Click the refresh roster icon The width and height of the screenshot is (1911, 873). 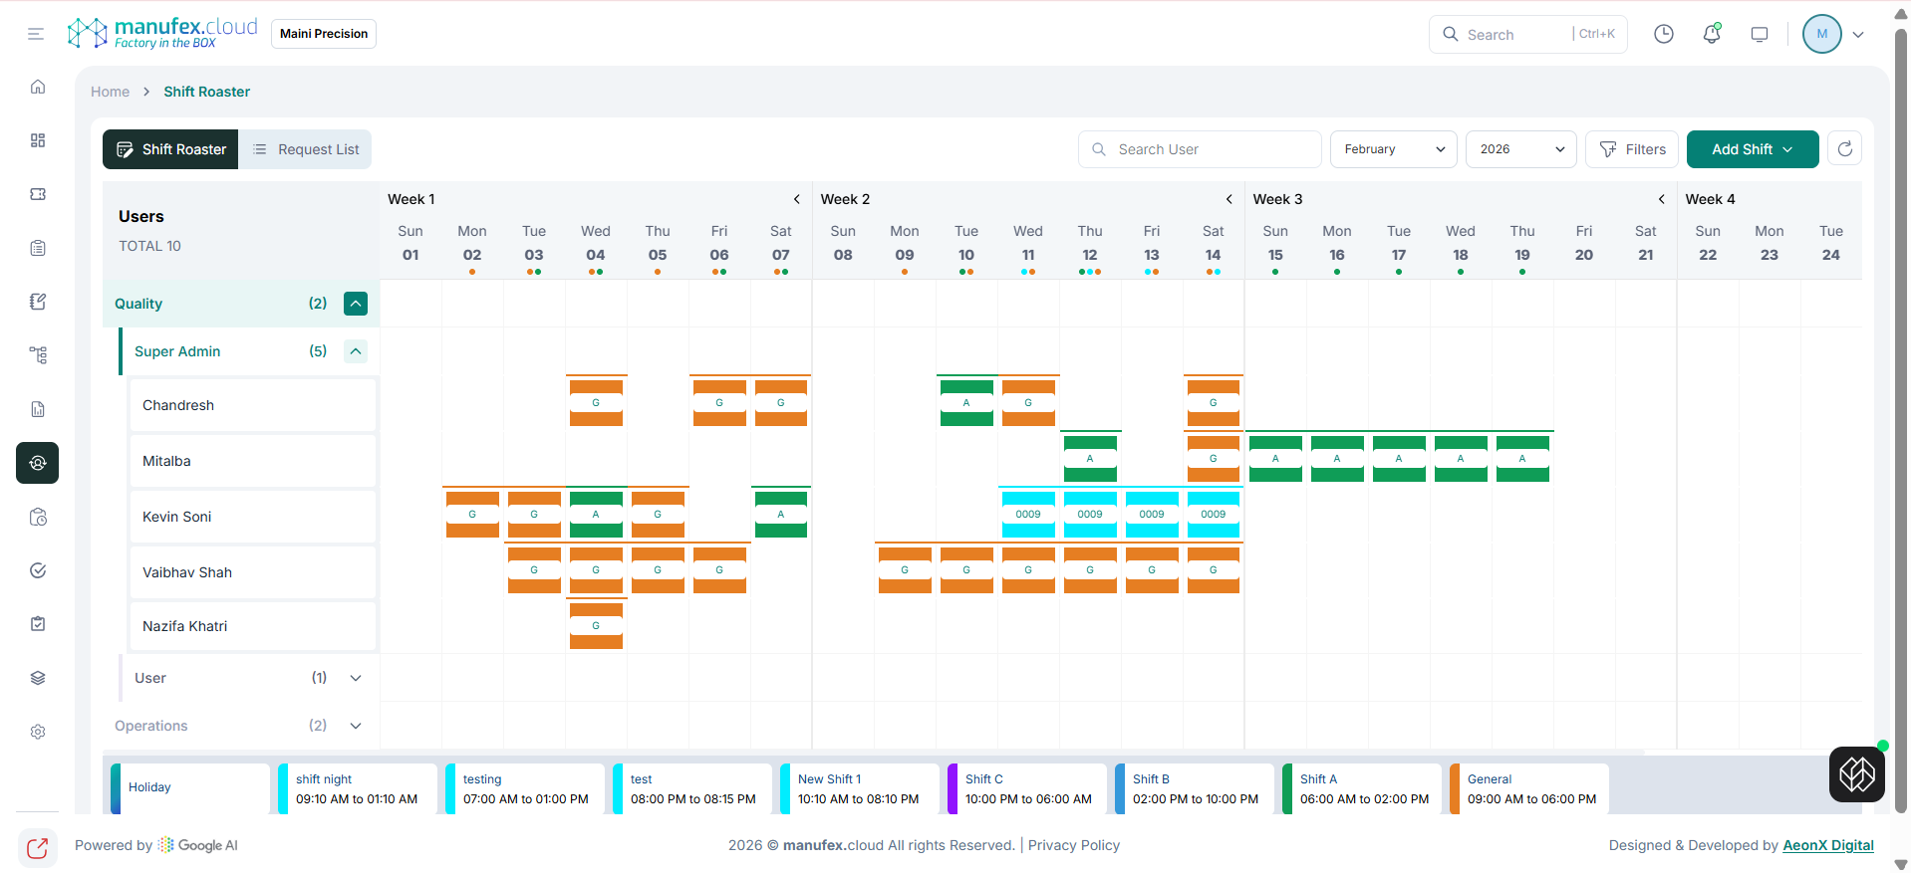1844,149
